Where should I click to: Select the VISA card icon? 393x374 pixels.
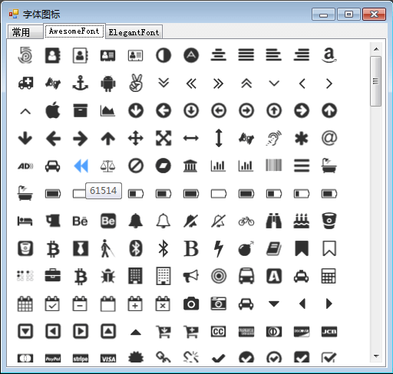click(x=108, y=359)
